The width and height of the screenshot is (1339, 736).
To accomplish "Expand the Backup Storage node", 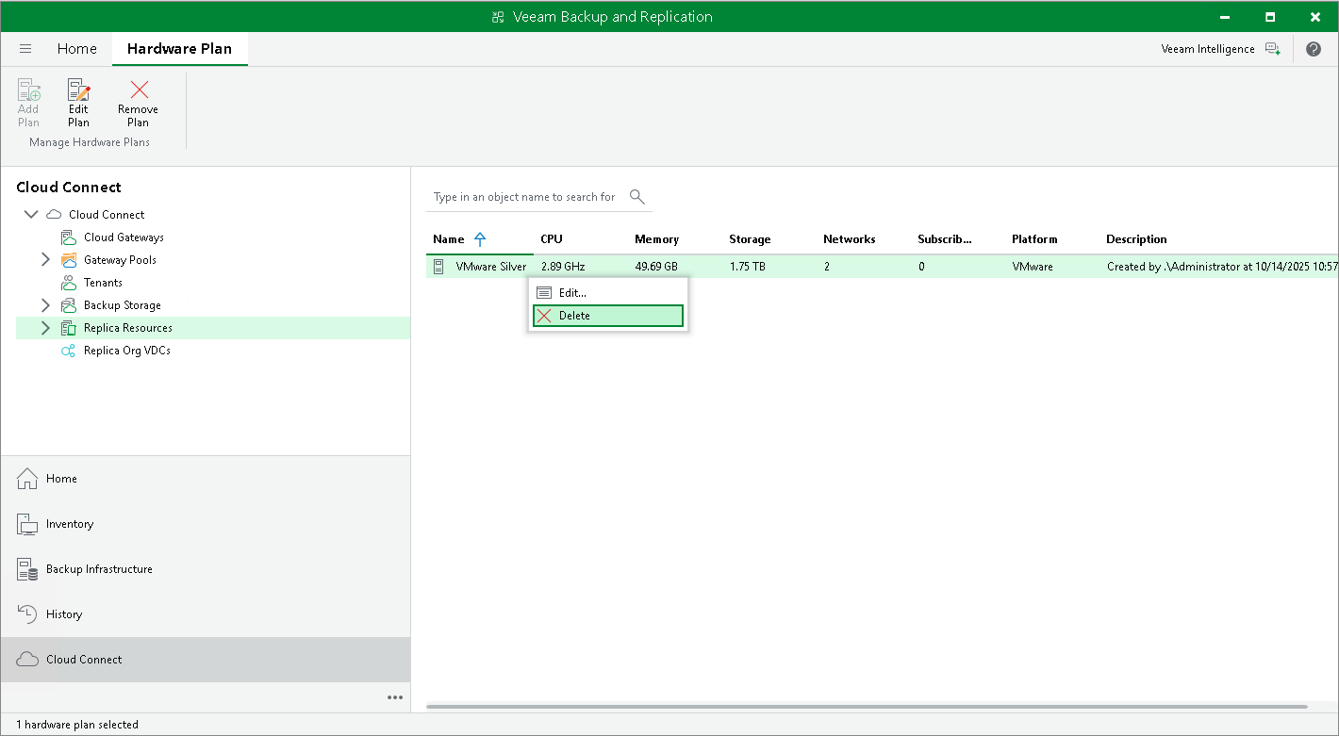I will tap(45, 305).
